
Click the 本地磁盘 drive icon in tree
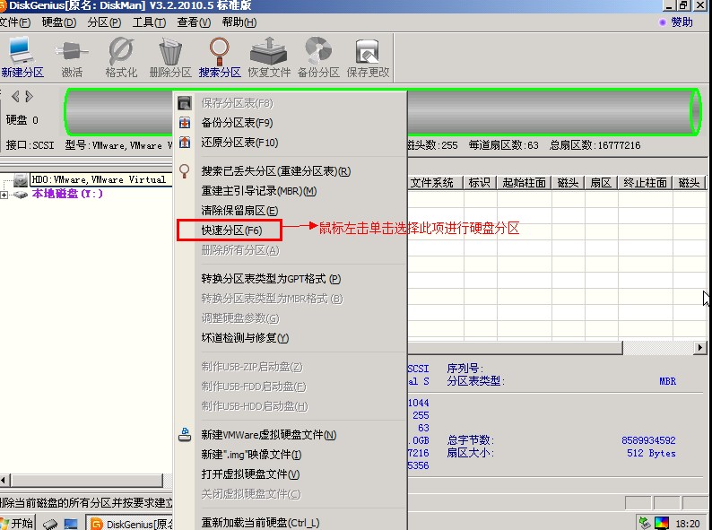(20, 195)
